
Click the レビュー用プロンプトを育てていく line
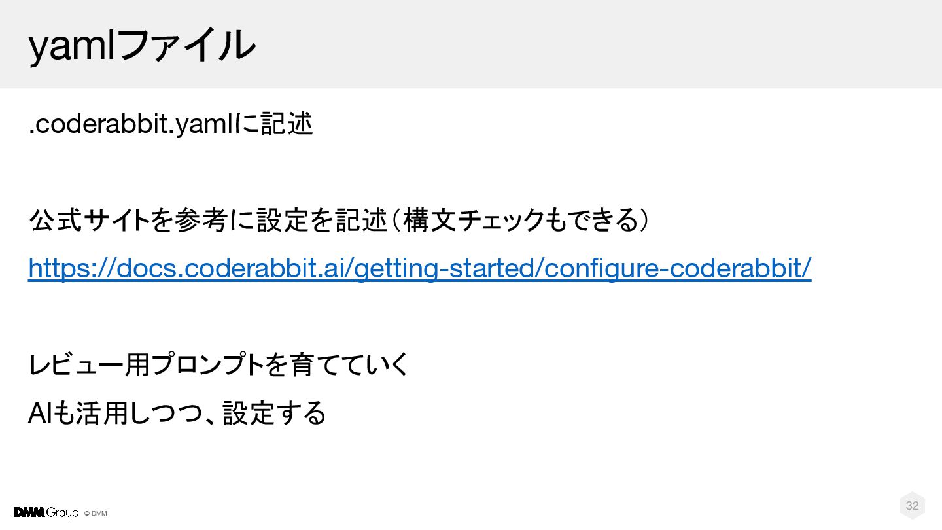219,364
